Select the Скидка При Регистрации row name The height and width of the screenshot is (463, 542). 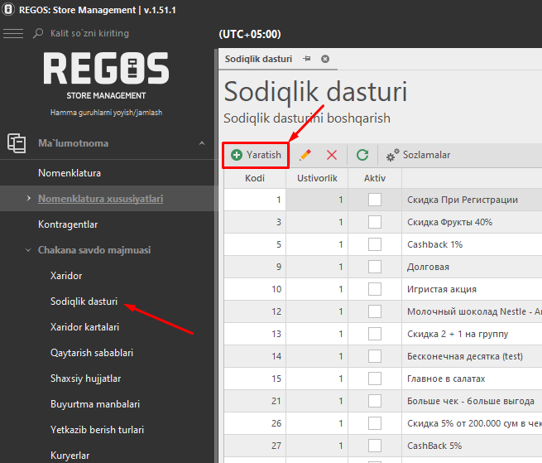(x=463, y=200)
